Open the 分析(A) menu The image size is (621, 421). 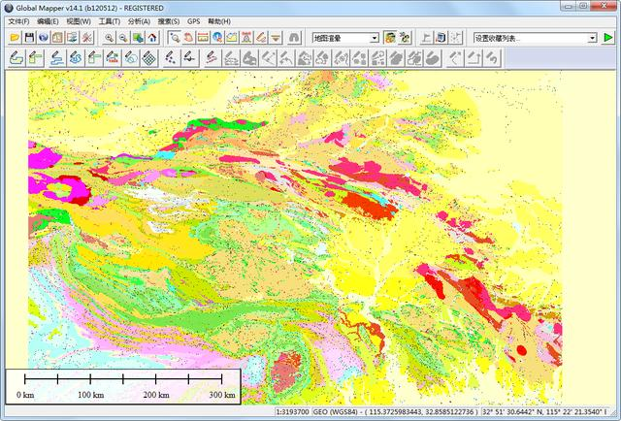[x=139, y=21]
